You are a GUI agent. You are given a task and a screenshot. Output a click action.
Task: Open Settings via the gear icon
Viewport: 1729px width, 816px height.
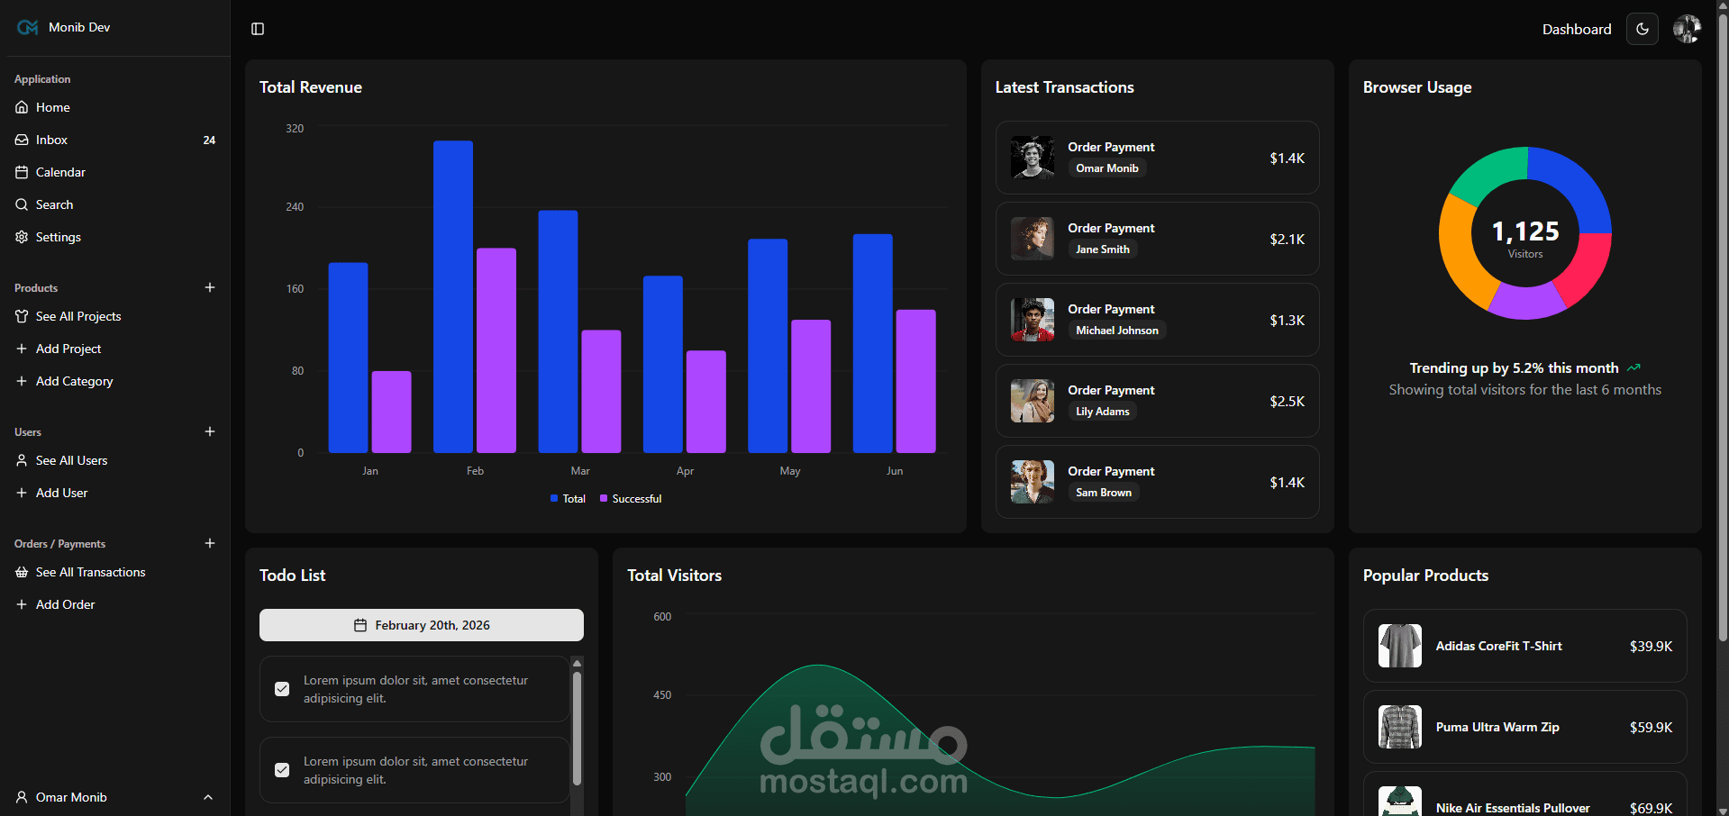[21, 237]
